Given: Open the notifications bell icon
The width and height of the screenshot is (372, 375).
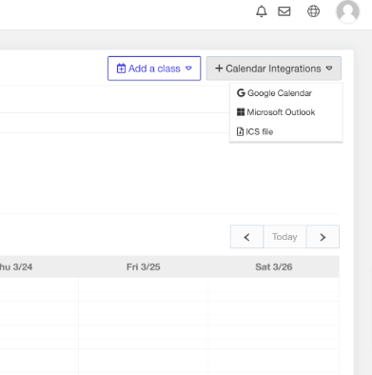Looking at the screenshot, I should (x=262, y=11).
